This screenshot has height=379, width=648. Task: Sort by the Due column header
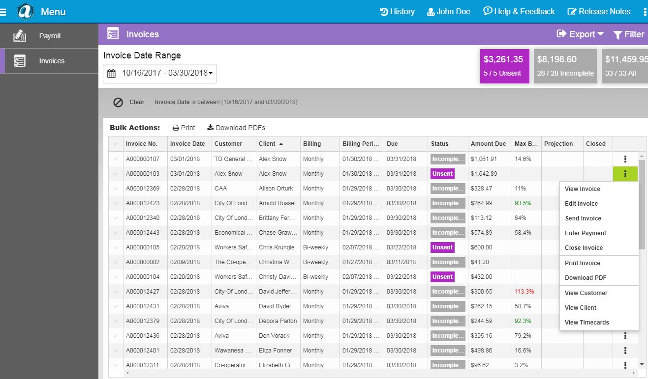coord(406,144)
